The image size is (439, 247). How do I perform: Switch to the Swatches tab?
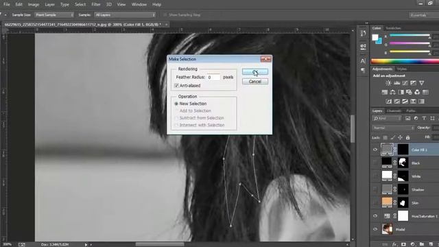[x=393, y=28]
